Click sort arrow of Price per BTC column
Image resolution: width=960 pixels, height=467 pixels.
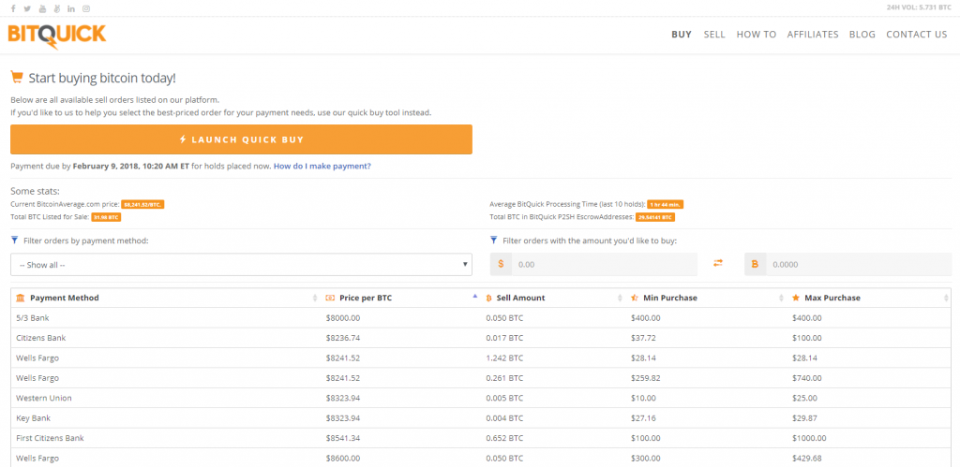click(474, 296)
